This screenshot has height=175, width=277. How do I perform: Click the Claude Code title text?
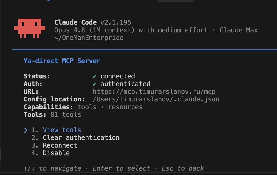pos(75,22)
